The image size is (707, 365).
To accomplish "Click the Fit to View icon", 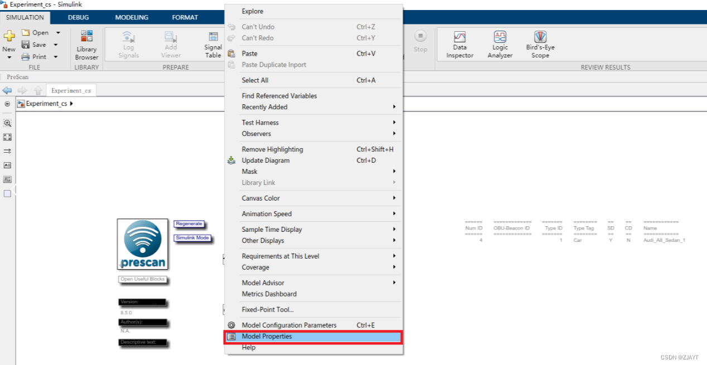I will 7,137.
